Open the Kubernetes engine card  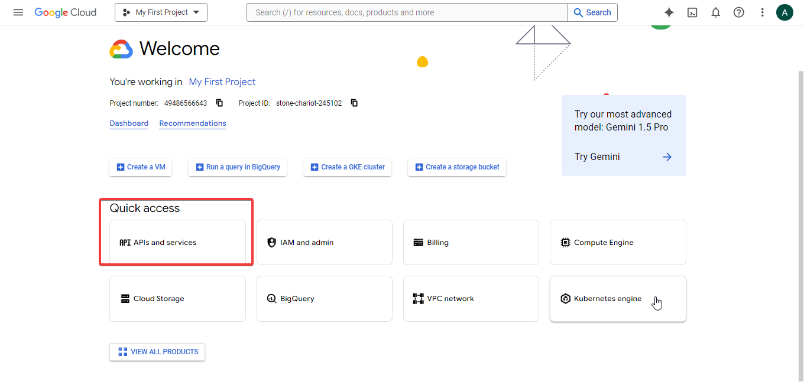pos(618,299)
